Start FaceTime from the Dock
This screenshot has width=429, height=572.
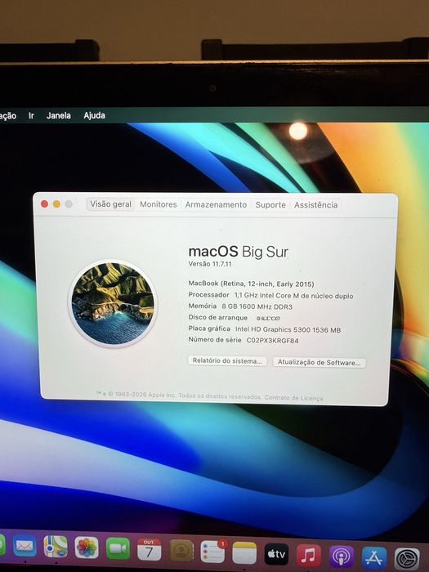click(118, 548)
